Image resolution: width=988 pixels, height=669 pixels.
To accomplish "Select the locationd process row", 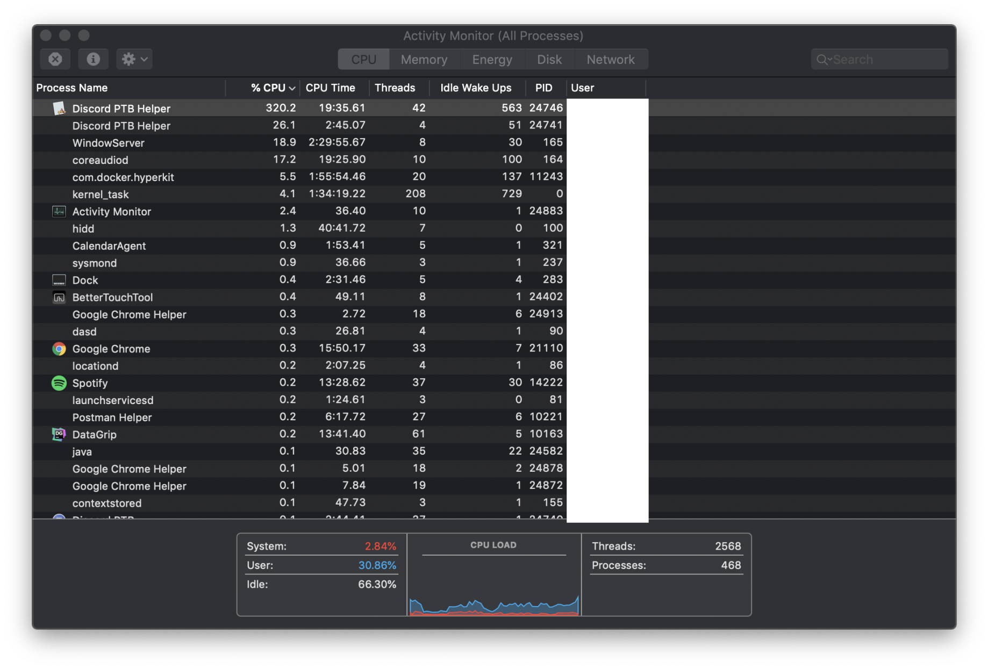I will point(494,366).
